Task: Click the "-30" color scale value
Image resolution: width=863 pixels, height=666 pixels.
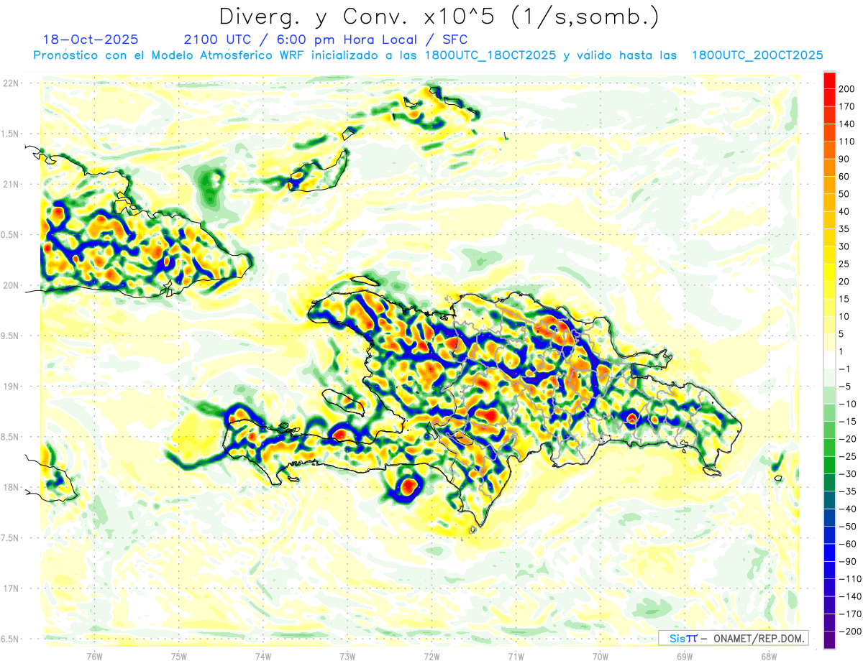Action: click(x=846, y=473)
